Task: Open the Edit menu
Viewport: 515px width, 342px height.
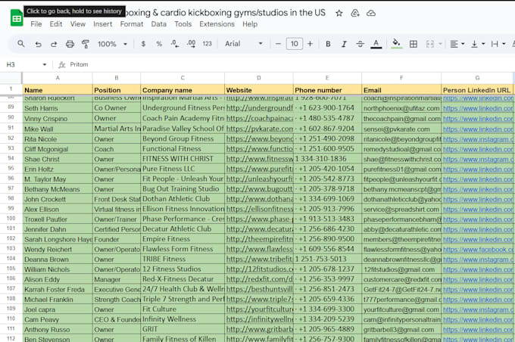Action: pyautogui.click(x=56, y=24)
